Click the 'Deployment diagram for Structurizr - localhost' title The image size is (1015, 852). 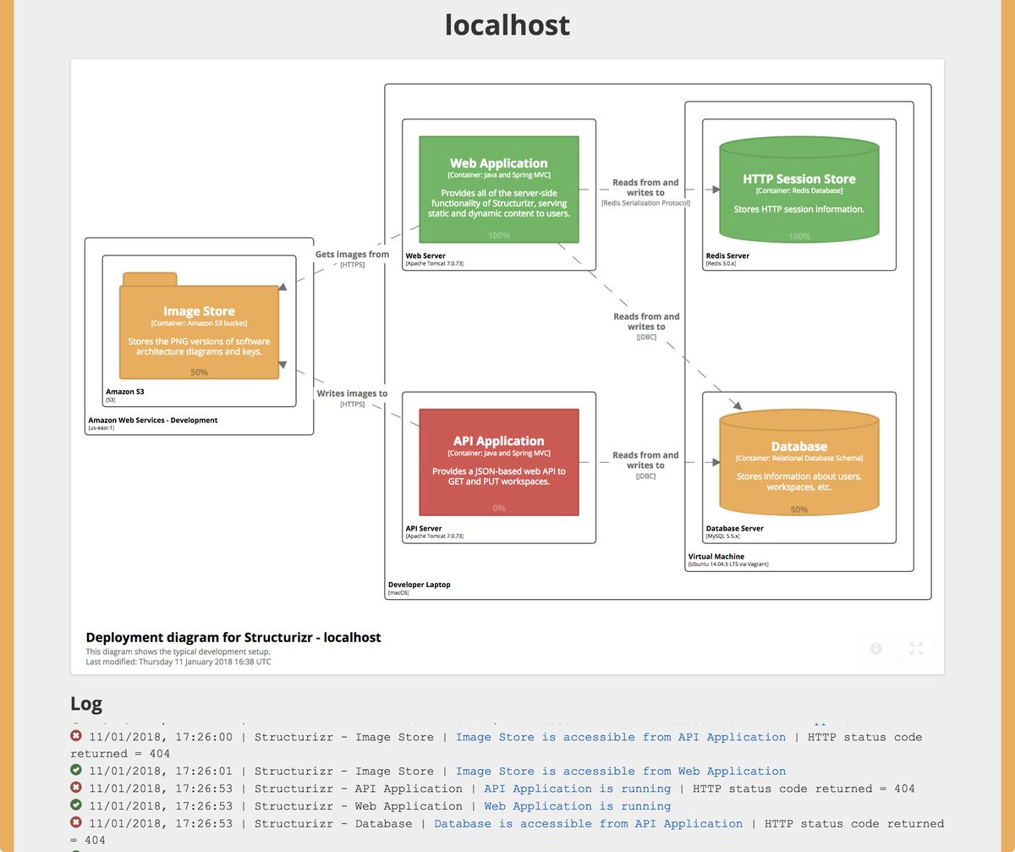[233, 637]
